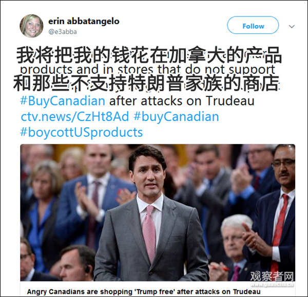Click the Chinese caption starting 我将把我的钱

click(x=149, y=55)
